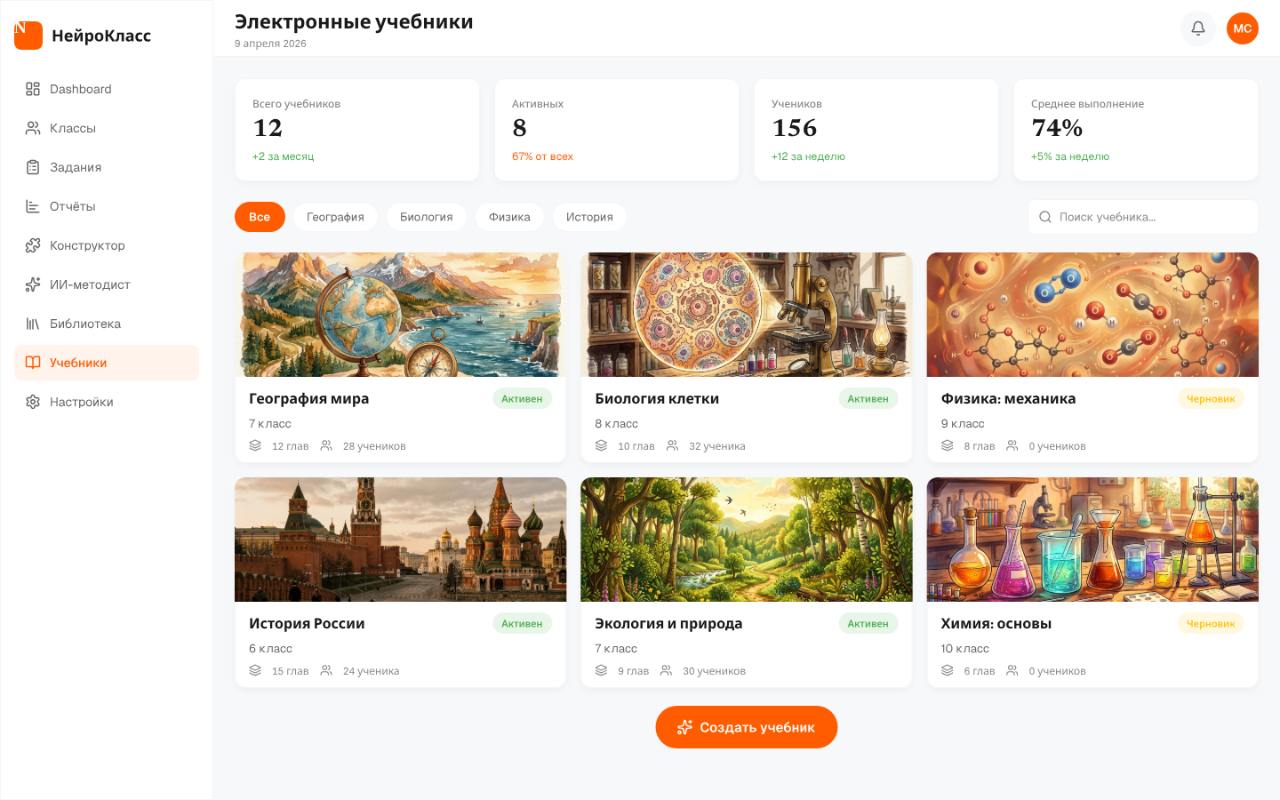
Task: Select the Биология filter chip
Action: [426, 217]
